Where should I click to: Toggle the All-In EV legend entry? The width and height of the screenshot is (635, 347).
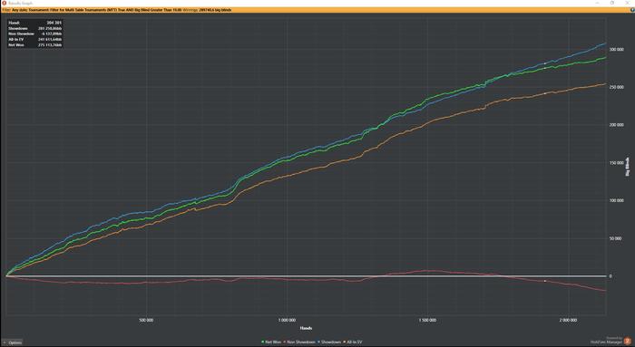pos(353,342)
